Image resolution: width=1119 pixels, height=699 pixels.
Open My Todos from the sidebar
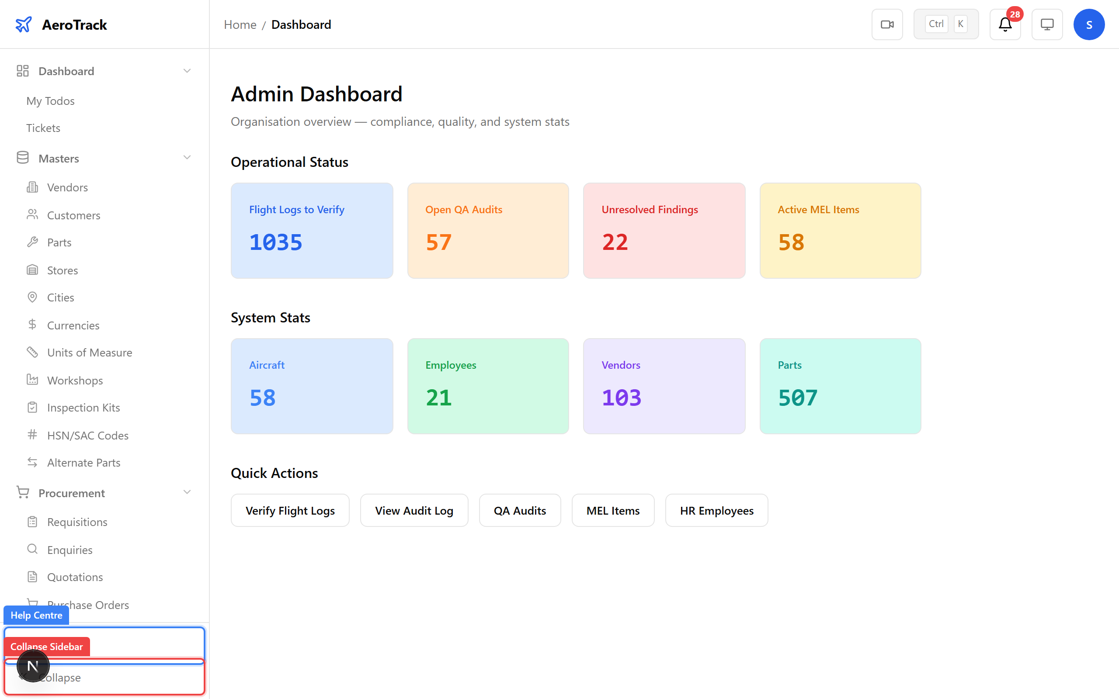pyautogui.click(x=50, y=100)
